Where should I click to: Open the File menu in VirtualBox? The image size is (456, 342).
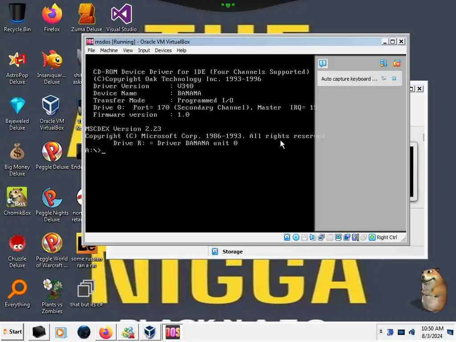pyautogui.click(x=91, y=50)
